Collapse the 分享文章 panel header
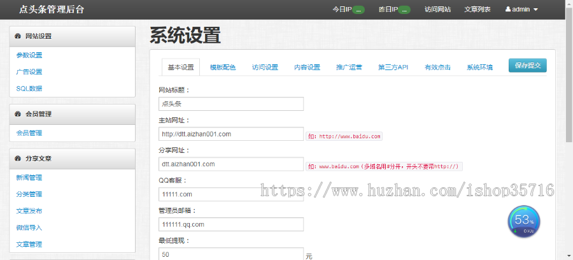 click(73, 159)
